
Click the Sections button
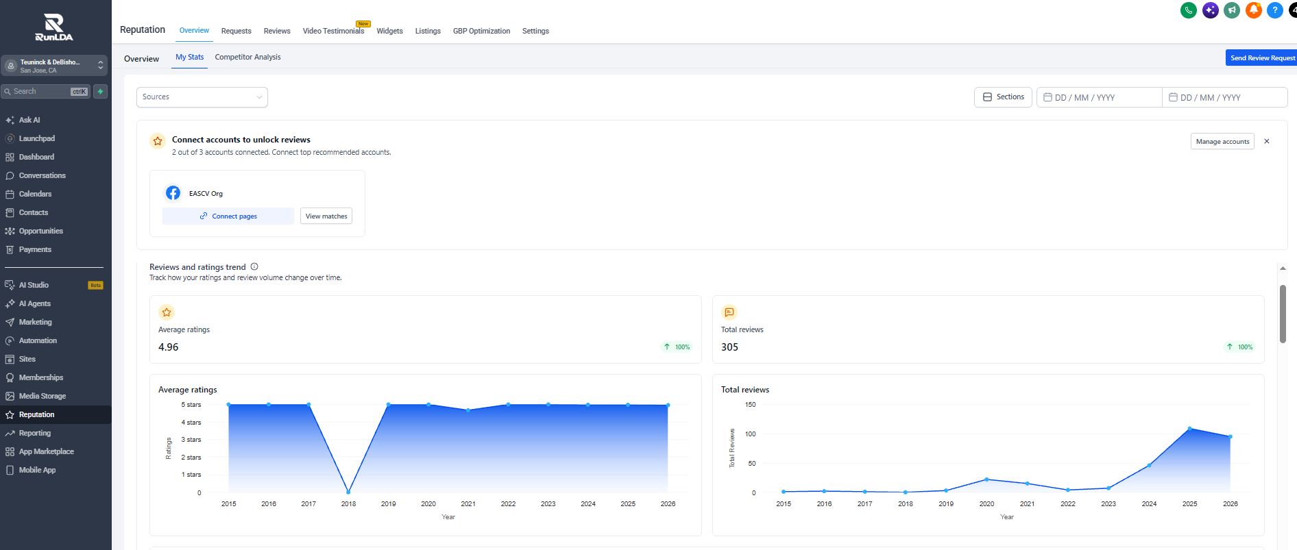pyautogui.click(x=1003, y=97)
